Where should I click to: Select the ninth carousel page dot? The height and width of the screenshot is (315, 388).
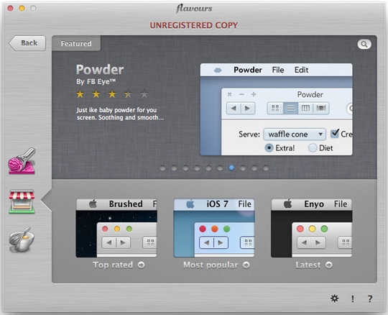(254, 168)
